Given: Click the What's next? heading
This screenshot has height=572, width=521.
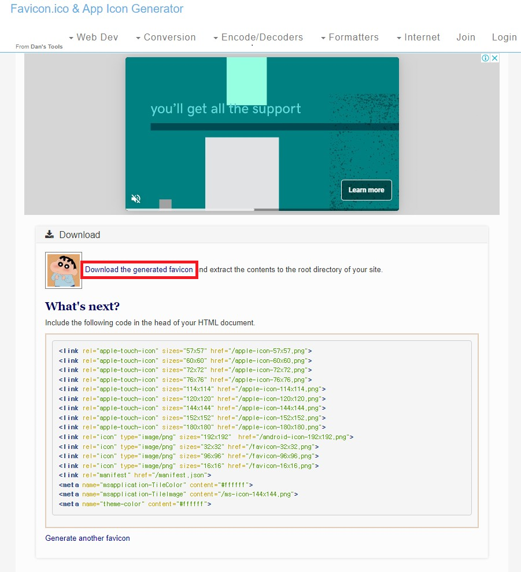Looking at the screenshot, I should tap(82, 306).
